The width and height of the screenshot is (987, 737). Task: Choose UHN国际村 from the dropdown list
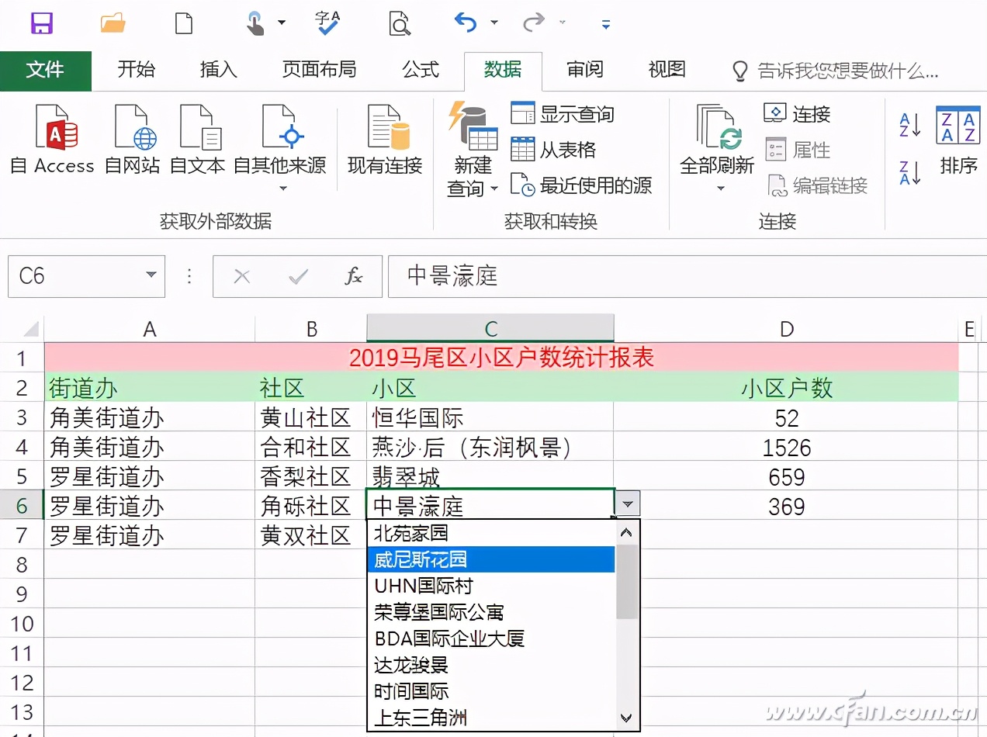point(491,586)
